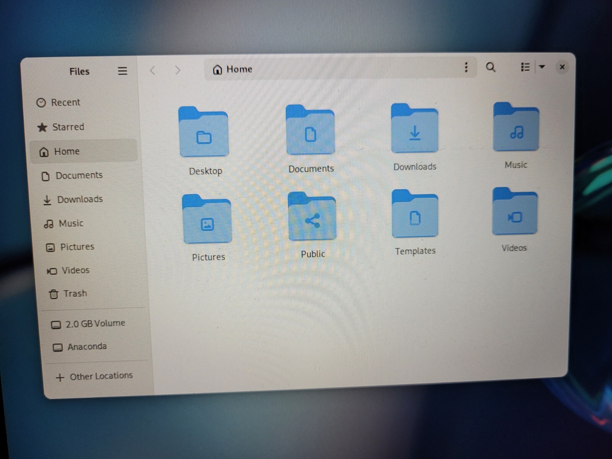
Task: Click the star icon beside Starred
Action: click(x=42, y=127)
